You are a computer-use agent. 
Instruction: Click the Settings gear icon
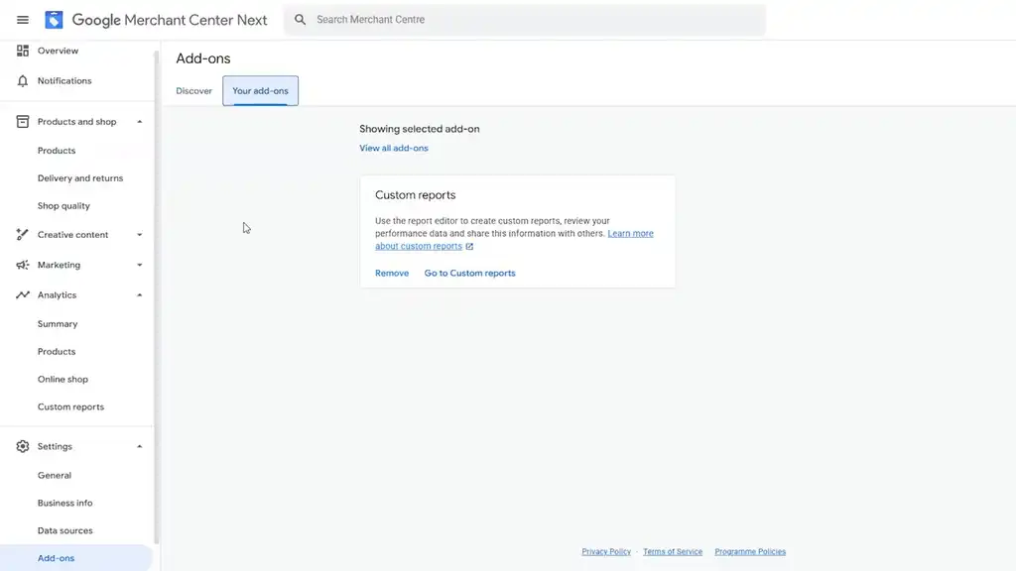click(23, 447)
